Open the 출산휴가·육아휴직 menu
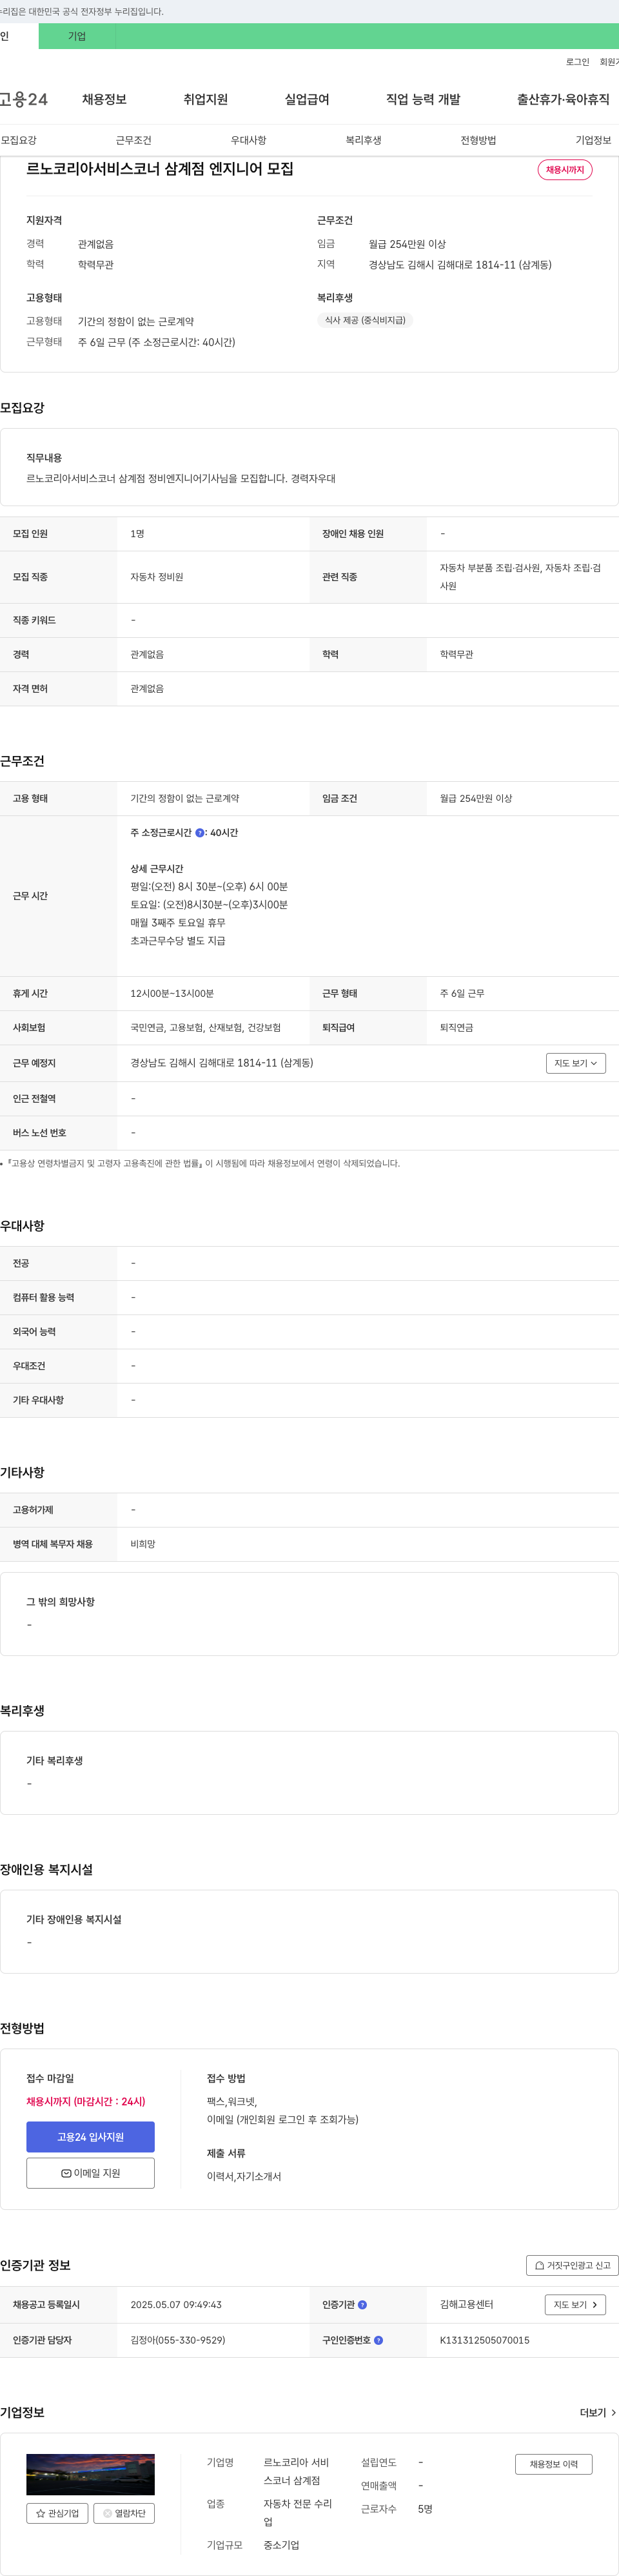 [x=563, y=99]
